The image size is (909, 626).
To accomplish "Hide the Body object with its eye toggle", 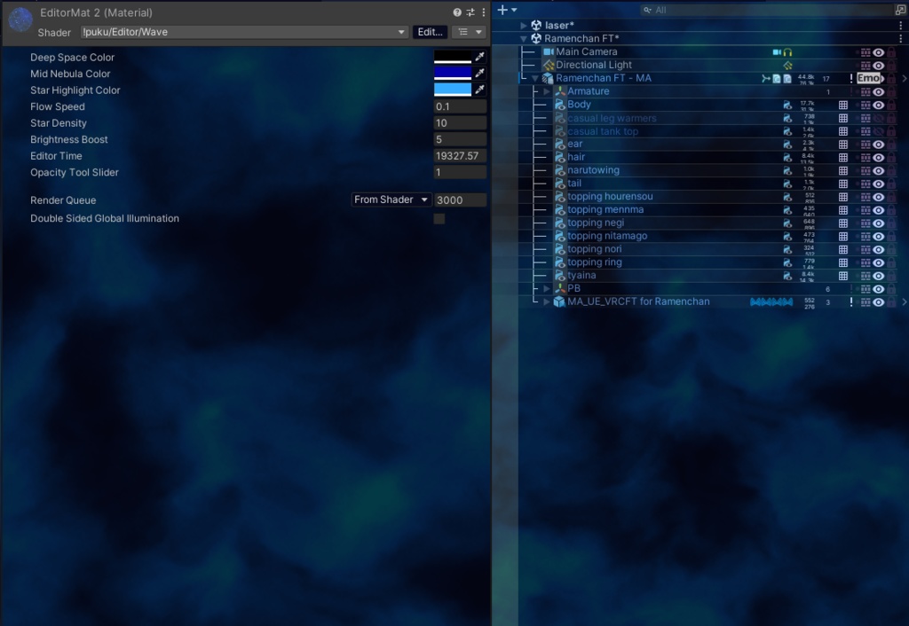I will pos(879,105).
